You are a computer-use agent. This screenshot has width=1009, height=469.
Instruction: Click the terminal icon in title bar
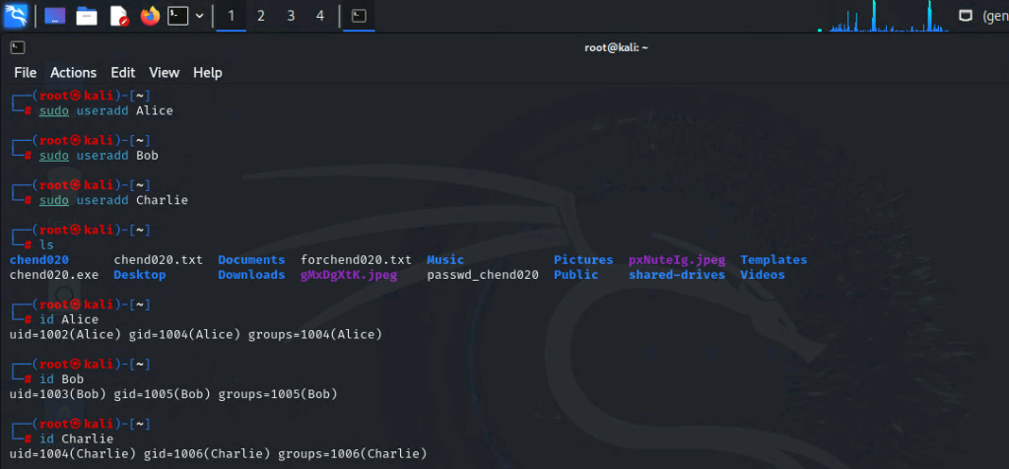(x=17, y=47)
